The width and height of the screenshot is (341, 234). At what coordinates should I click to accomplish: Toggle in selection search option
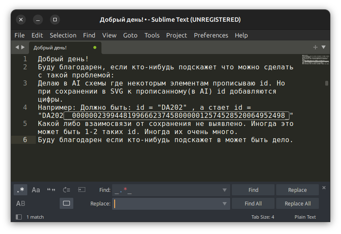82,190
